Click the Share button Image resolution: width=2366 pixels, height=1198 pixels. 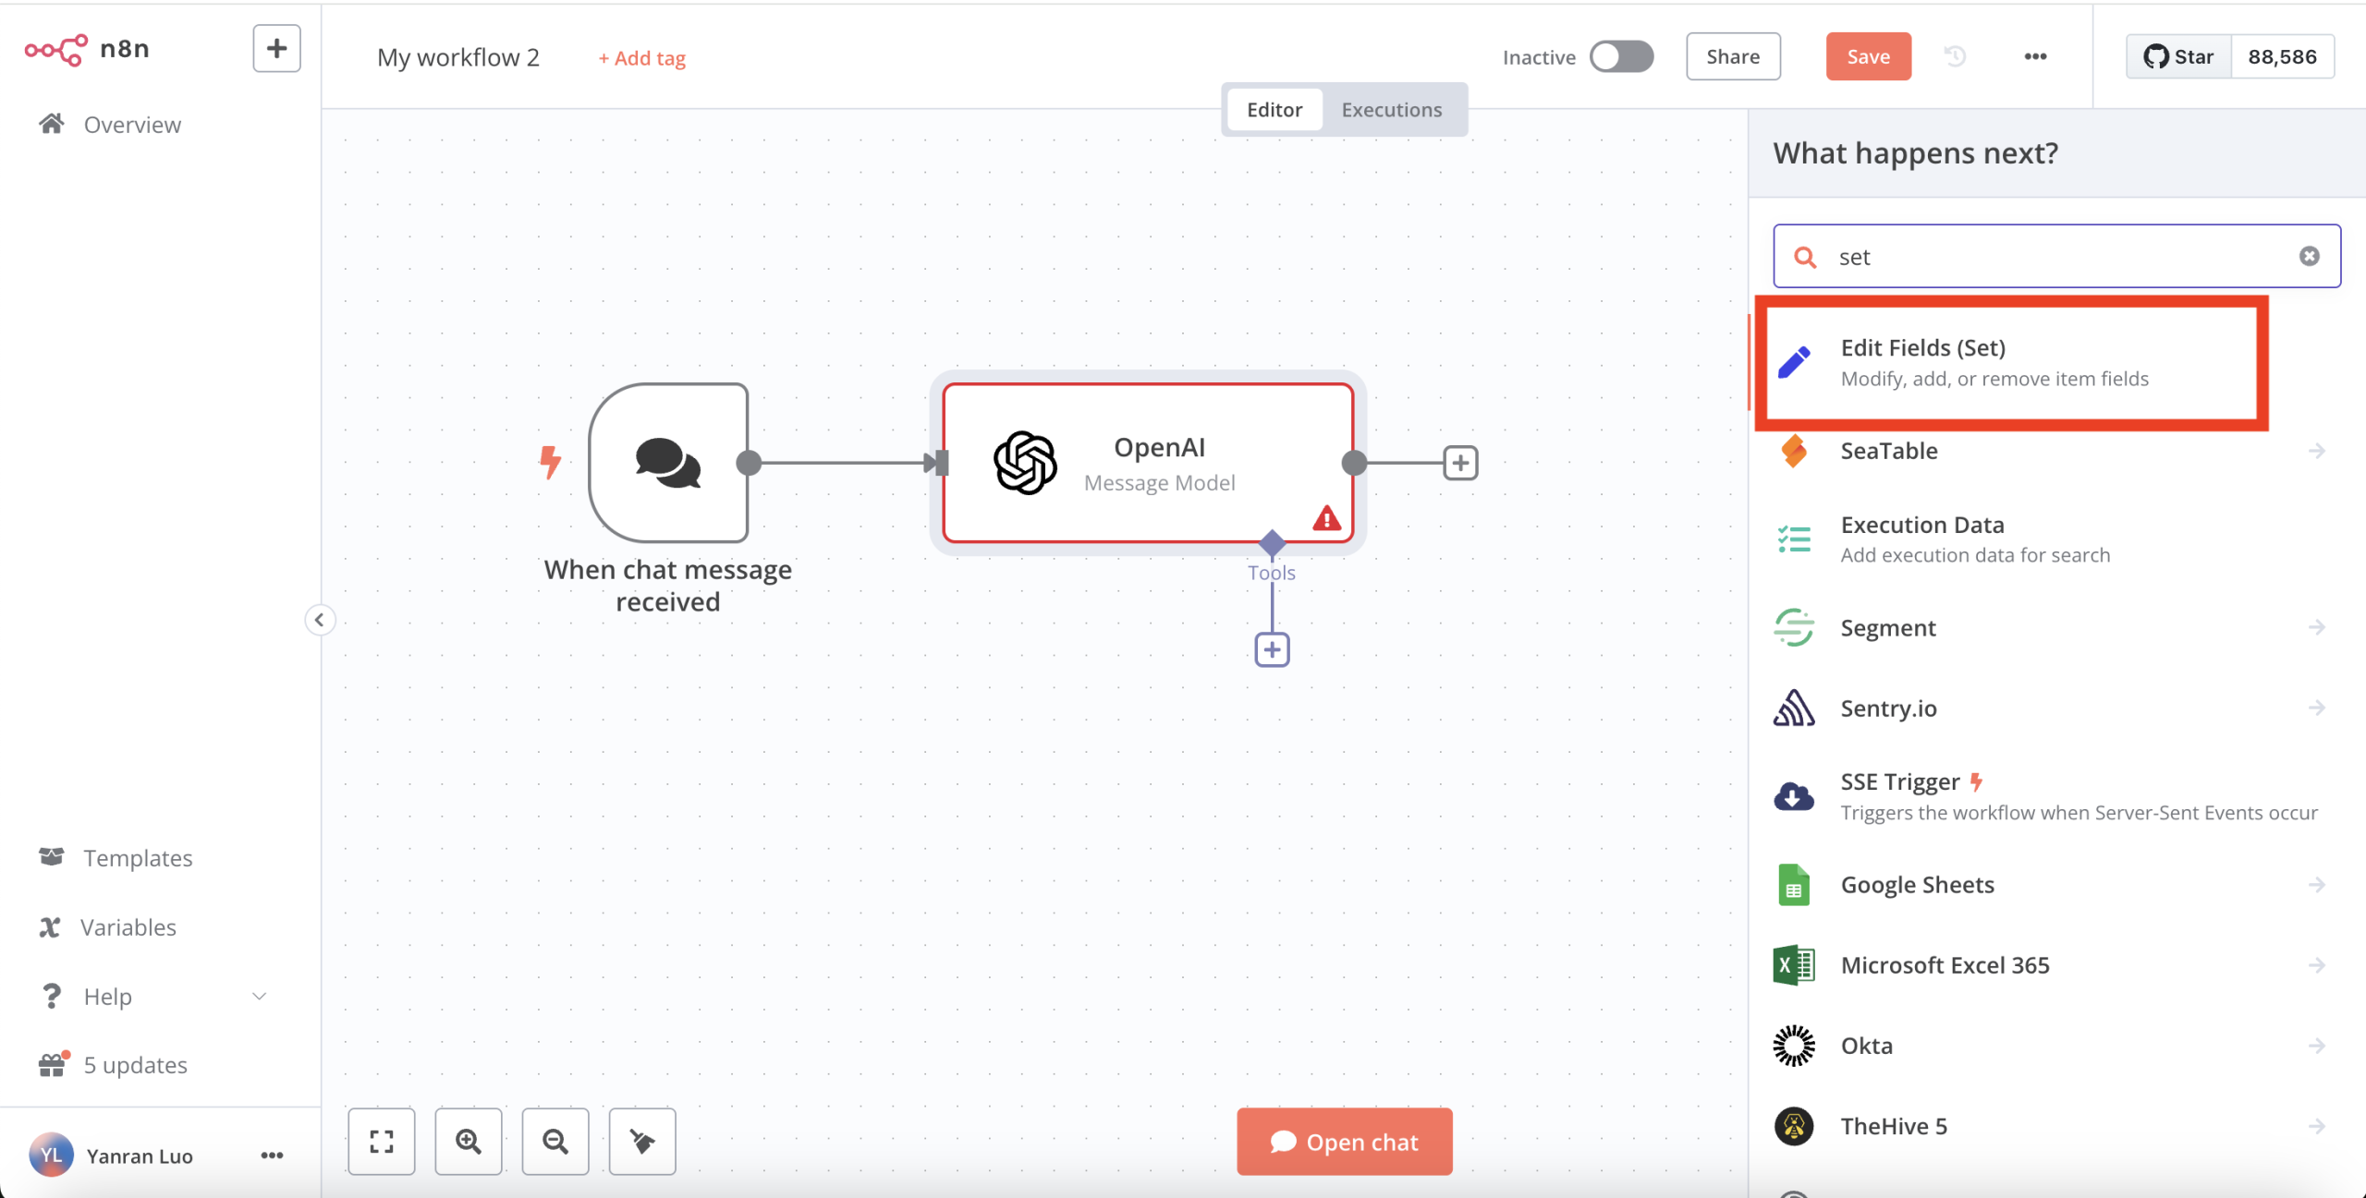1733,56
